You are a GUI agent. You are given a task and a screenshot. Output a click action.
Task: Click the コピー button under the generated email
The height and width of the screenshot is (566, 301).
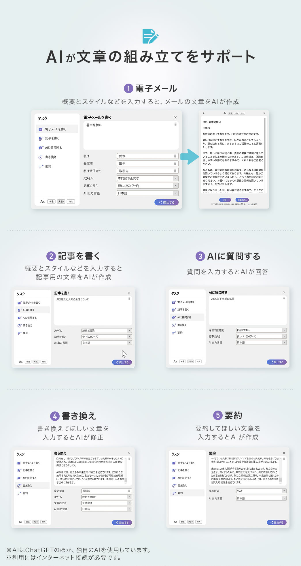(225, 200)
